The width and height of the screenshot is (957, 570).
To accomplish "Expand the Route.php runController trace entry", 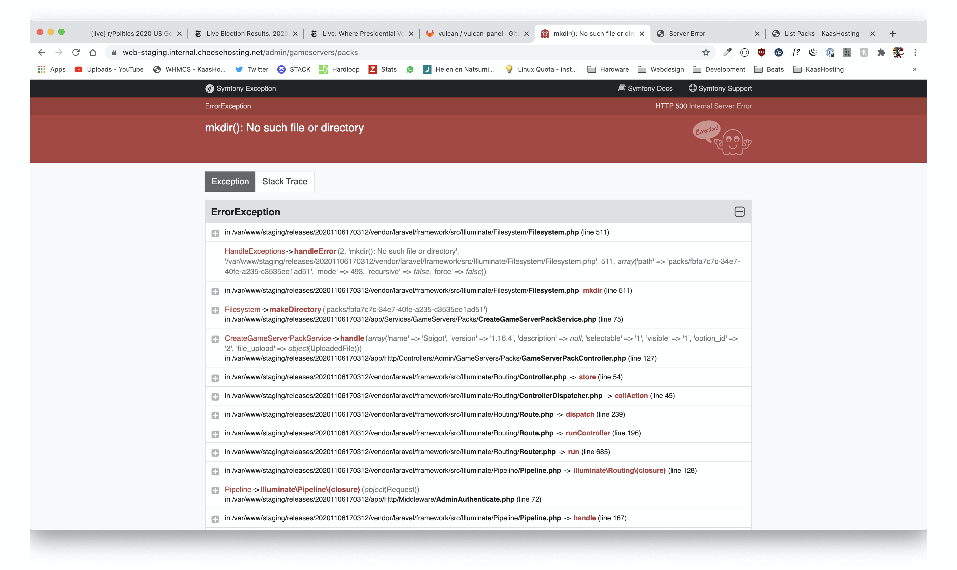I will click(215, 434).
